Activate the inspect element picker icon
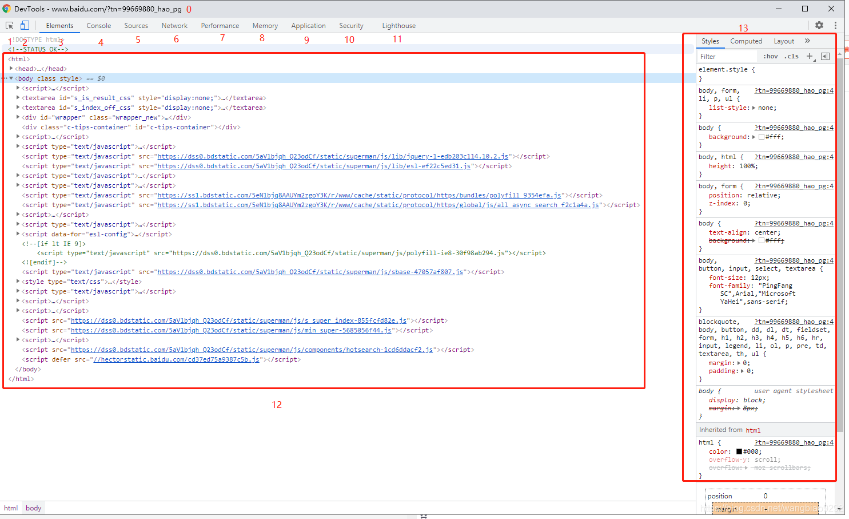 pos(10,26)
